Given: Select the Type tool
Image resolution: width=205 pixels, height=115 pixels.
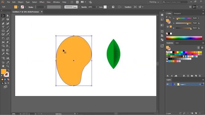Looking at the screenshot, I should click(x=3, y=27).
